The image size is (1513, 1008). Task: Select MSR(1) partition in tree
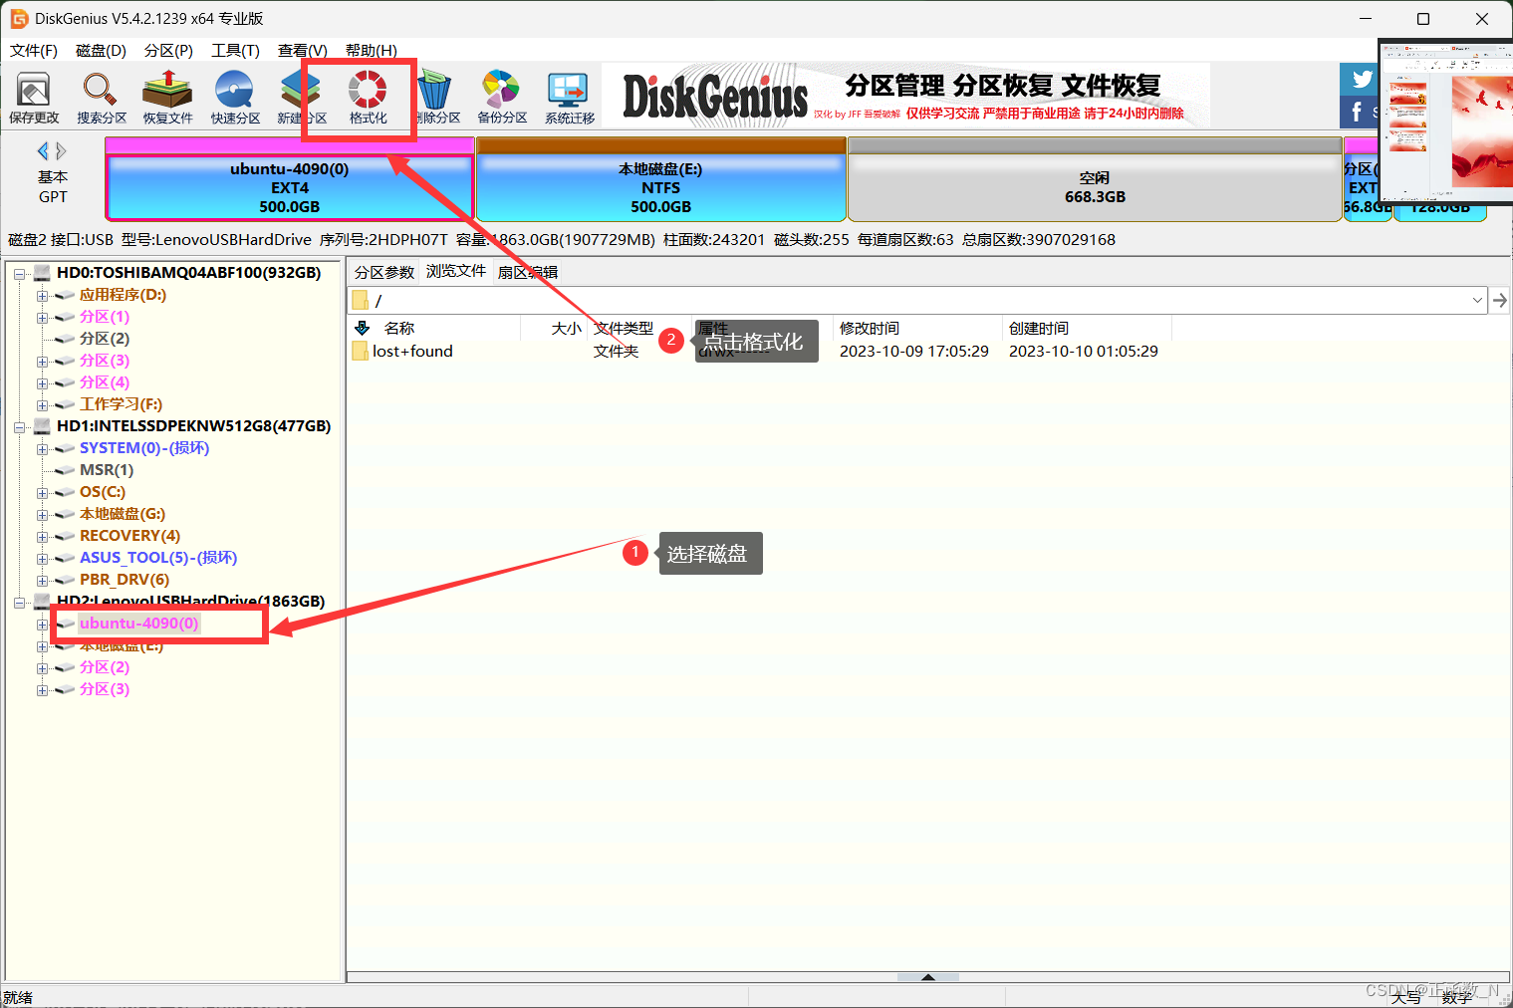(107, 469)
